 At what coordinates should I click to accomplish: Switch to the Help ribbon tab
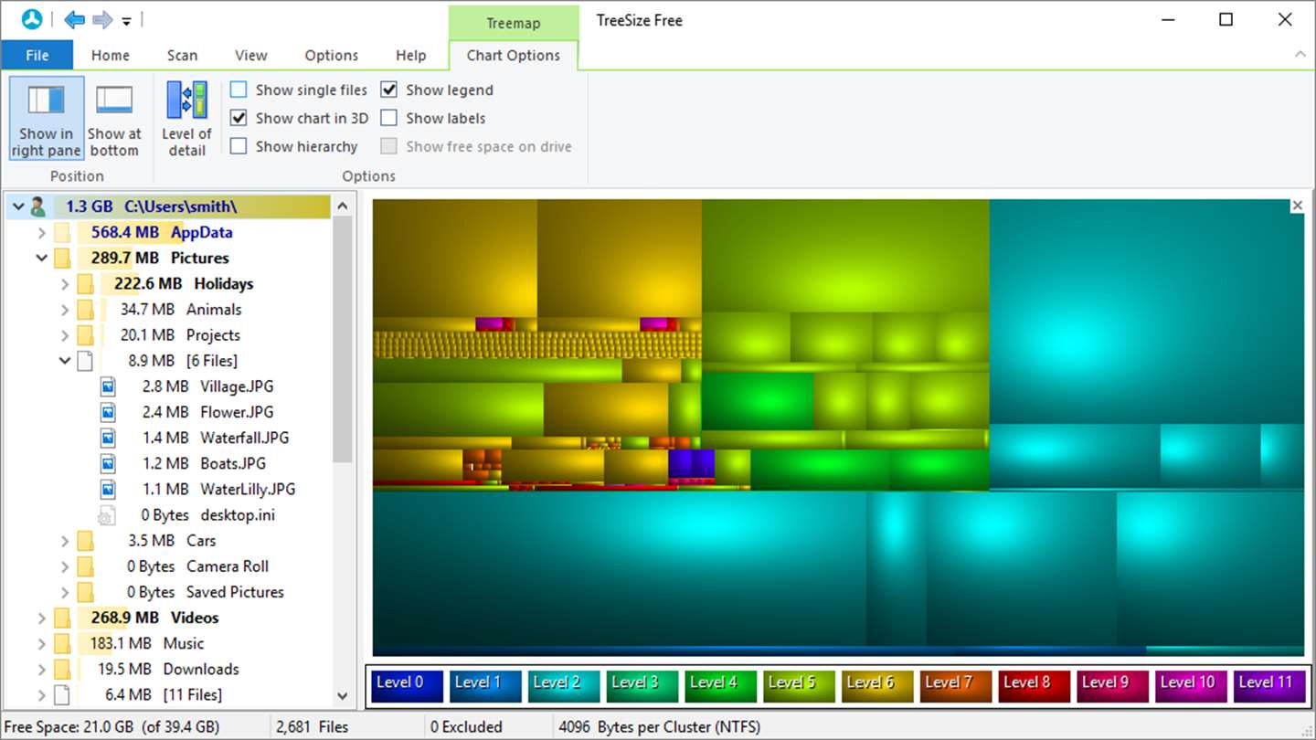click(411, 55)
